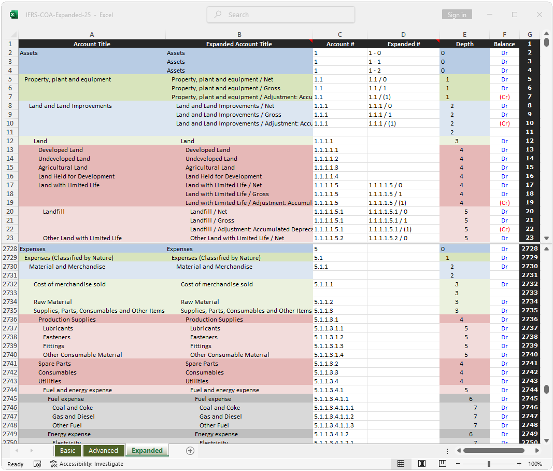Click the Sign in button
553x471 pixels.
tap(457, 15)
